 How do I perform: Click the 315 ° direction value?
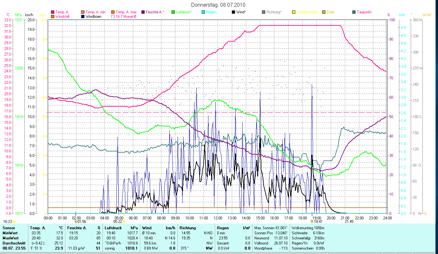185,248
